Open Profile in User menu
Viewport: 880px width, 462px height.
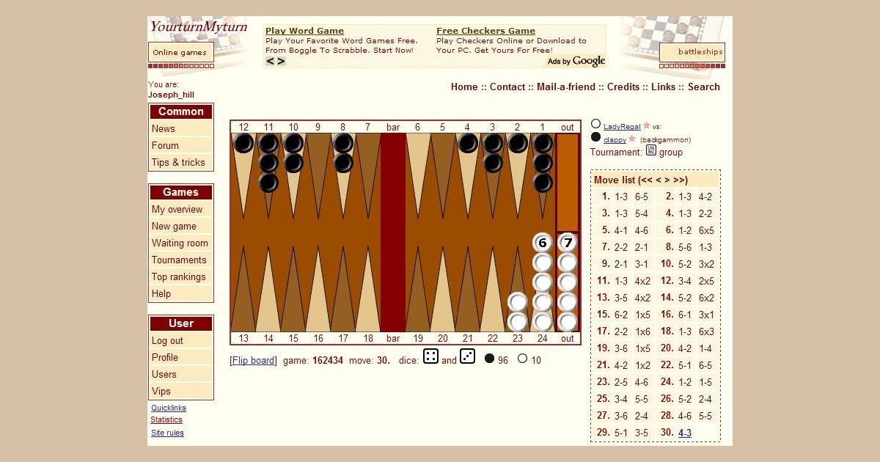181,357
